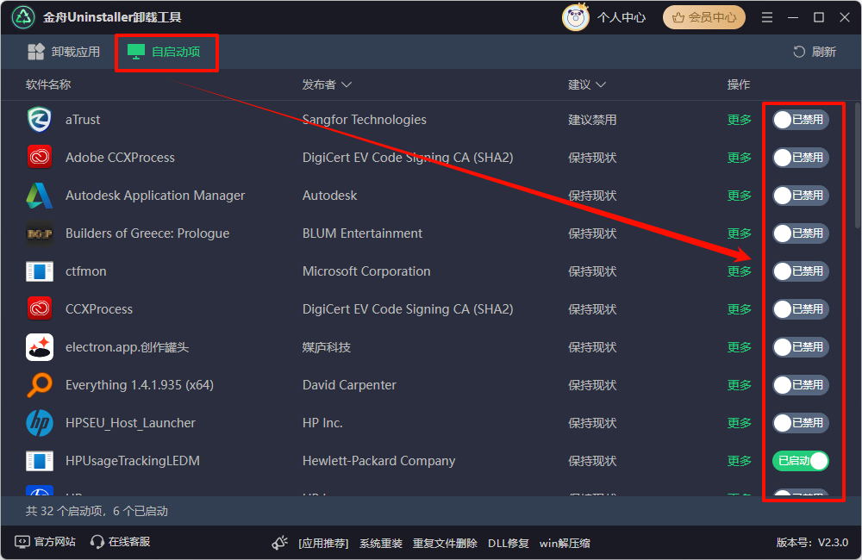Click the Adobe CCXProcess red icon

click(x=40, y=158)
